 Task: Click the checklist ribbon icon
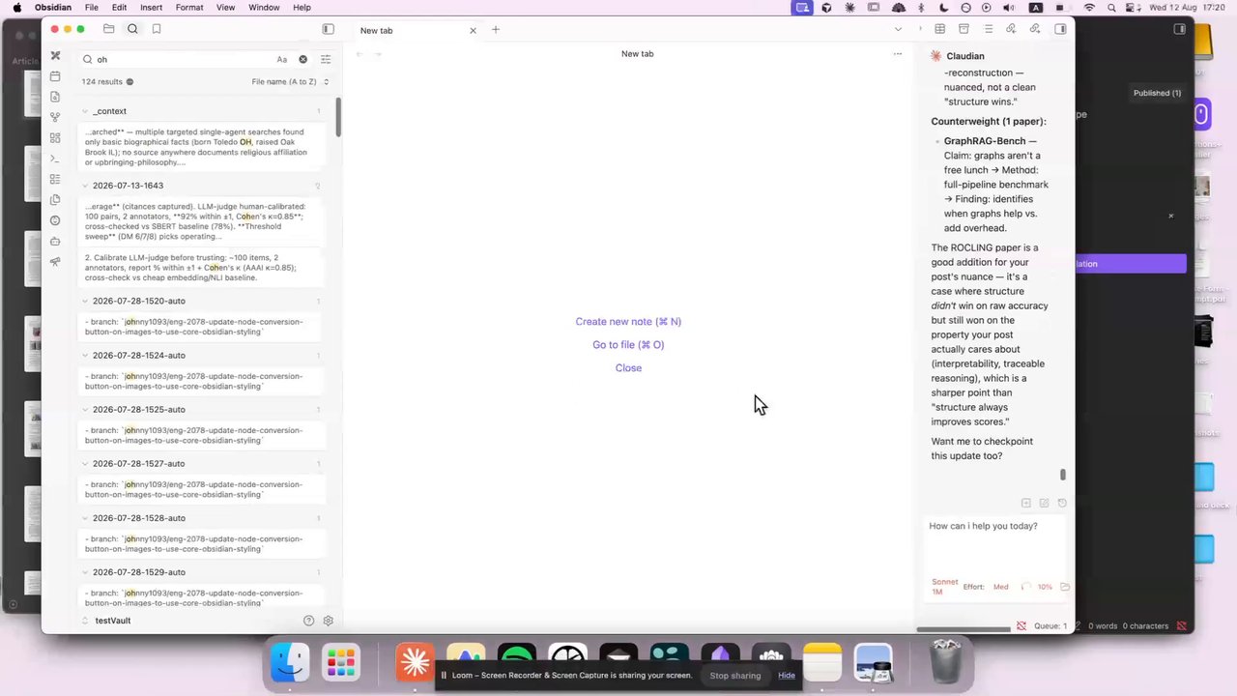pos(55,180)
